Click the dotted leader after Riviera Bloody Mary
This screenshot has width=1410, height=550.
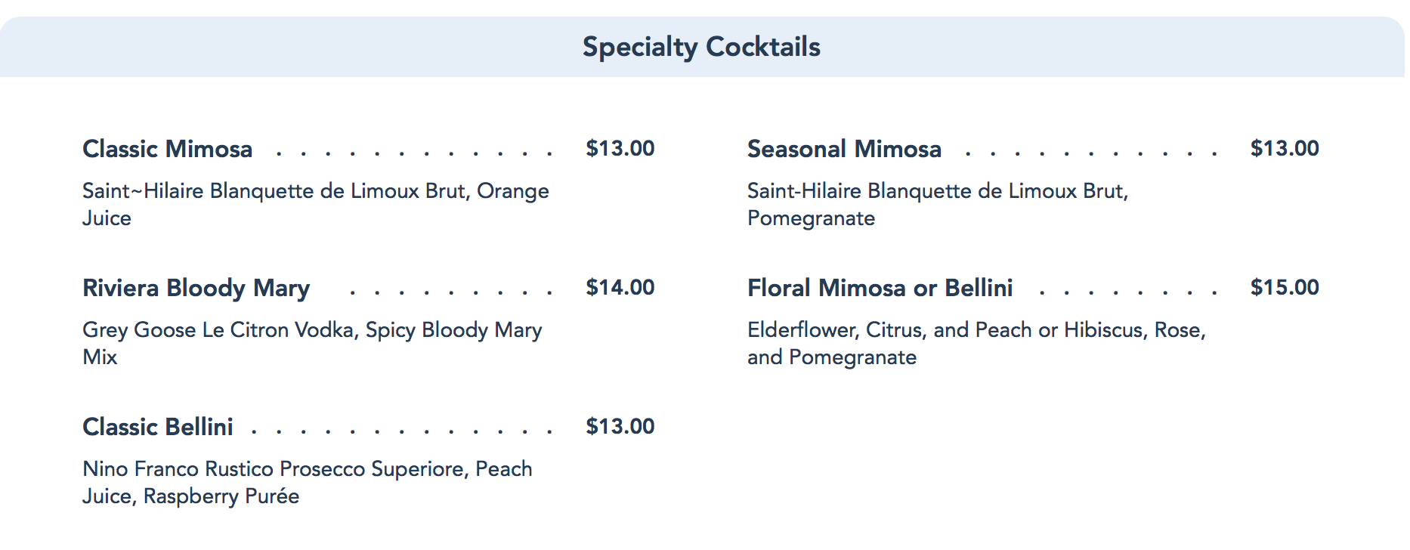tap(451, 293)
